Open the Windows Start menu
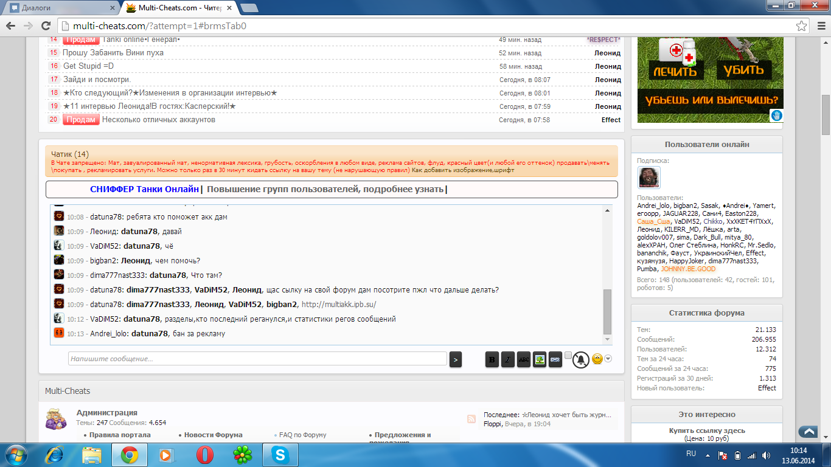The image size is (831, 467). 16,454
